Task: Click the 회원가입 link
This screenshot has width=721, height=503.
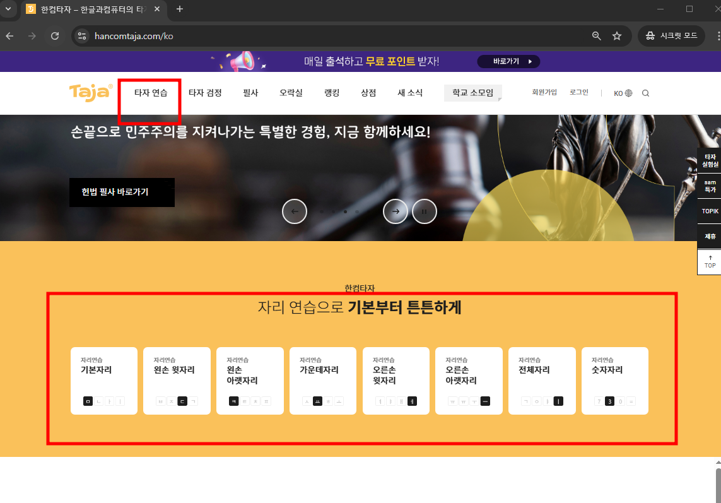Action: point(544,92)
